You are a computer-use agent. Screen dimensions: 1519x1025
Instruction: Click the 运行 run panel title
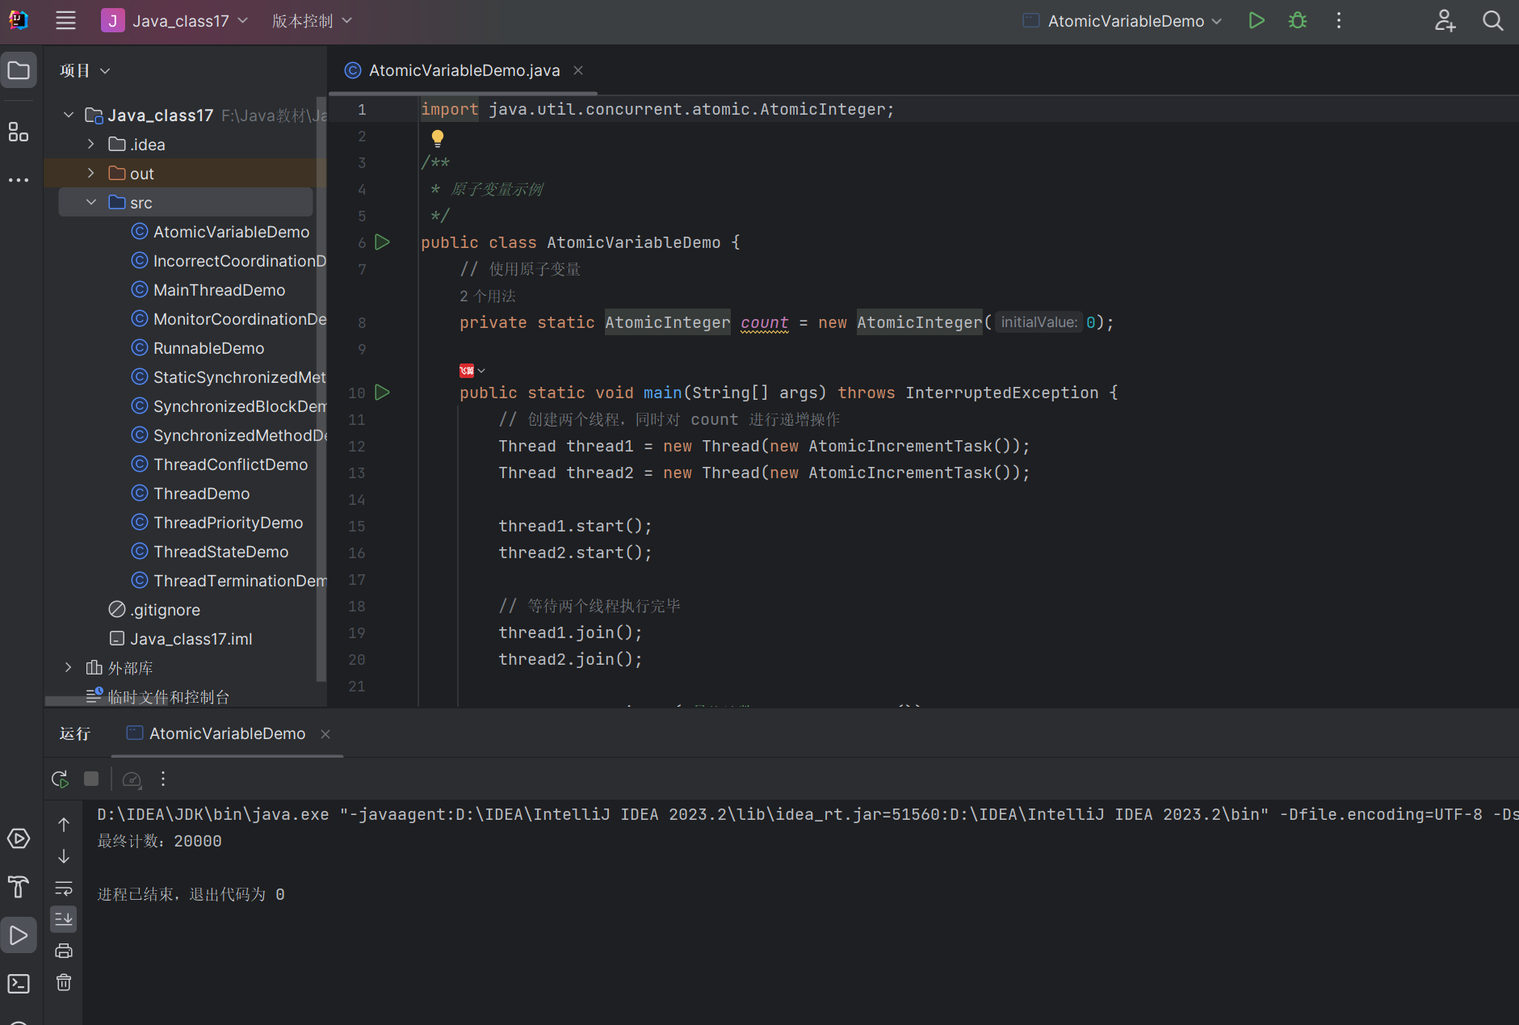(x=75, y=733)
